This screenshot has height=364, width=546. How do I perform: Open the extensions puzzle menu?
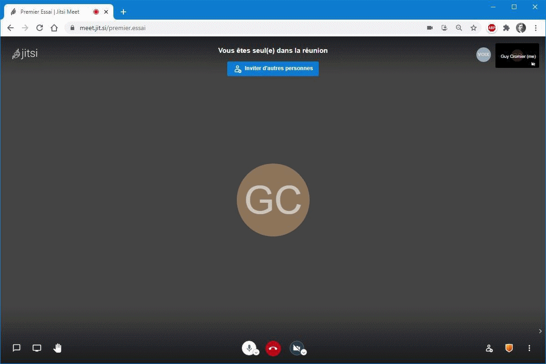(506, 28)
